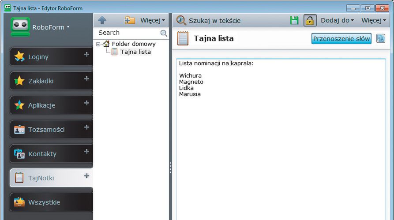This screenshot has height=220, width=394.
Task: Click the Wszystkie star box icon
Action: 19,202
